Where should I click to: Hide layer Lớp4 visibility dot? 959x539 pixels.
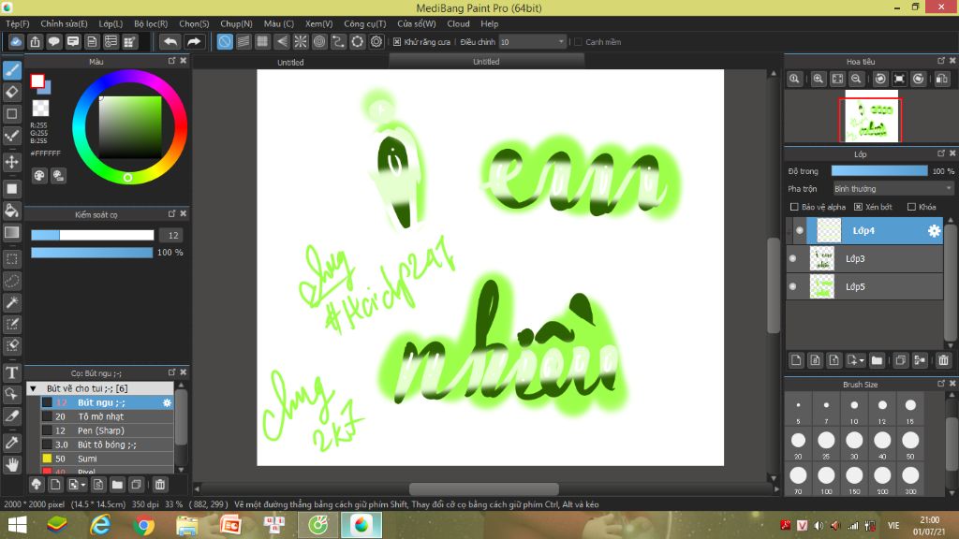point(800,230)
